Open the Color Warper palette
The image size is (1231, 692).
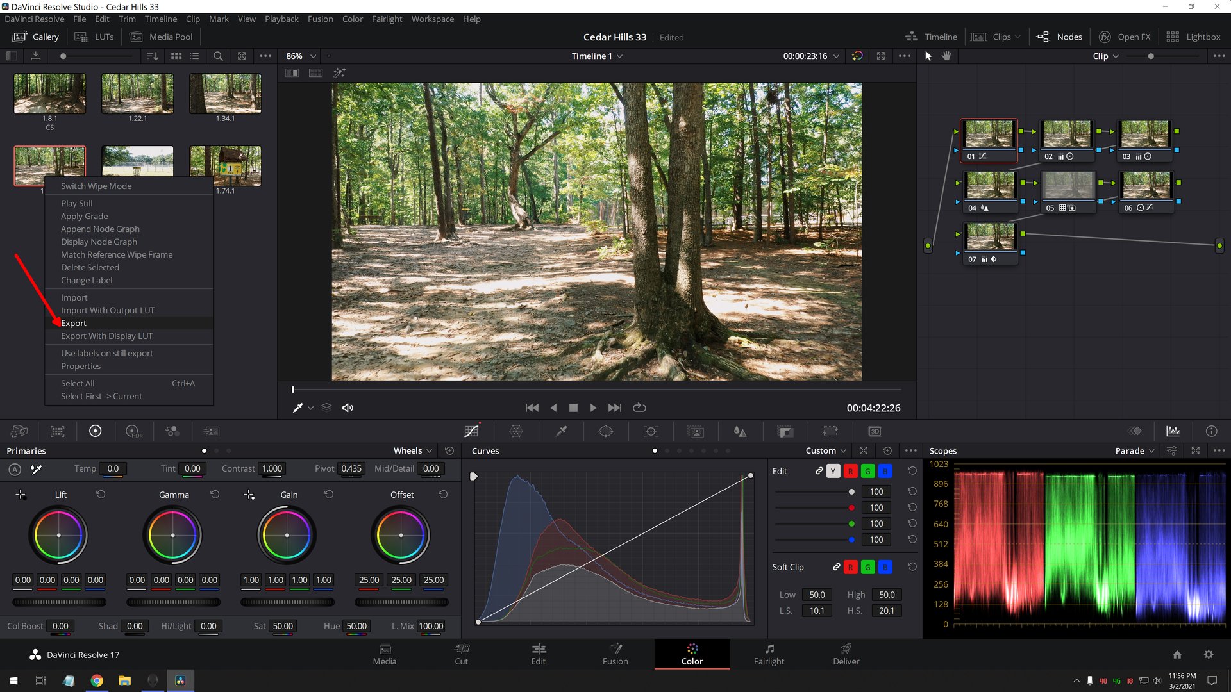pos(516,431)
